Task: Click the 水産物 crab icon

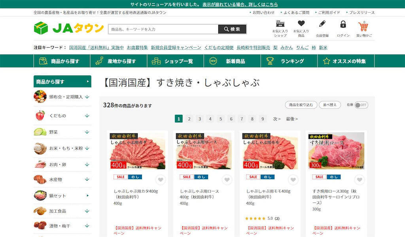Action: pos(40,179)
